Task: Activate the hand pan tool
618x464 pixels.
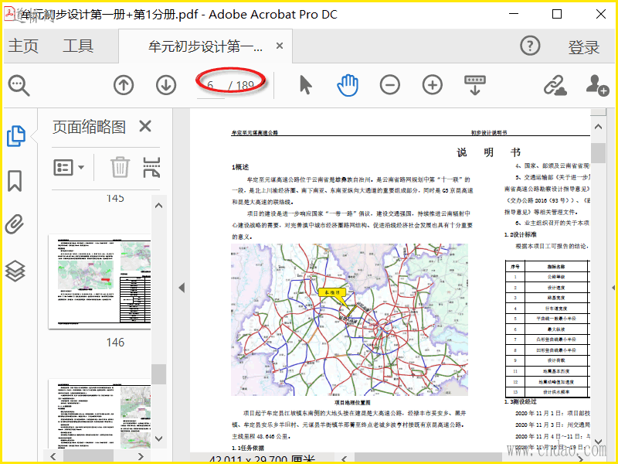Action: (x=348, y=85)
